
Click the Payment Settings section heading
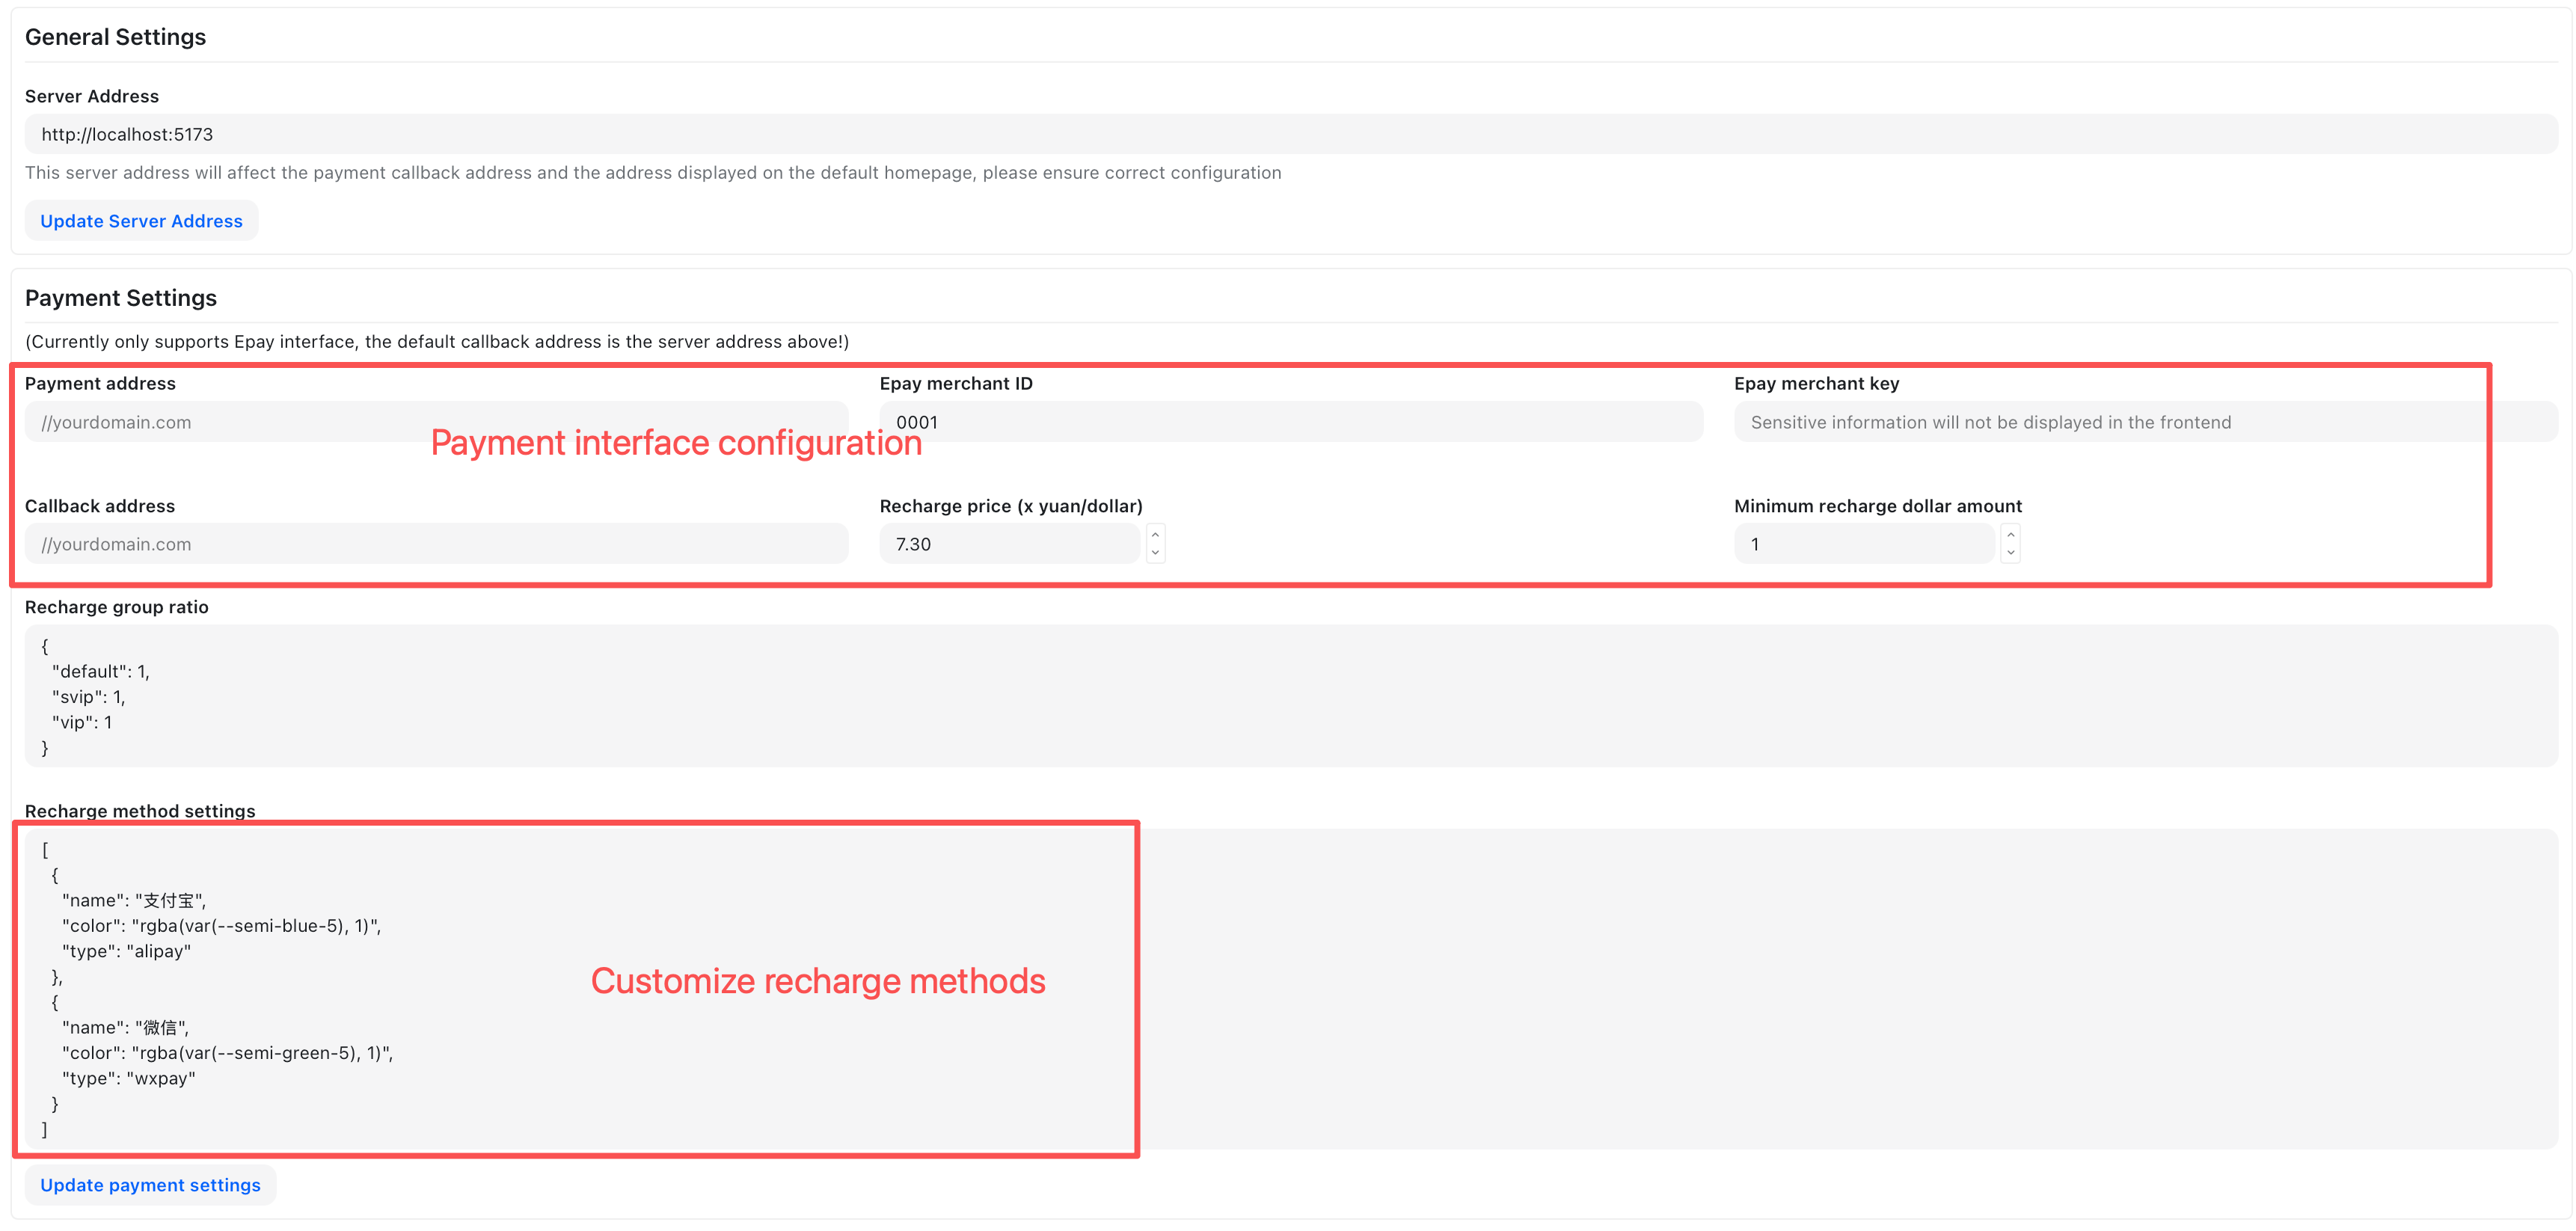[121, 298]
